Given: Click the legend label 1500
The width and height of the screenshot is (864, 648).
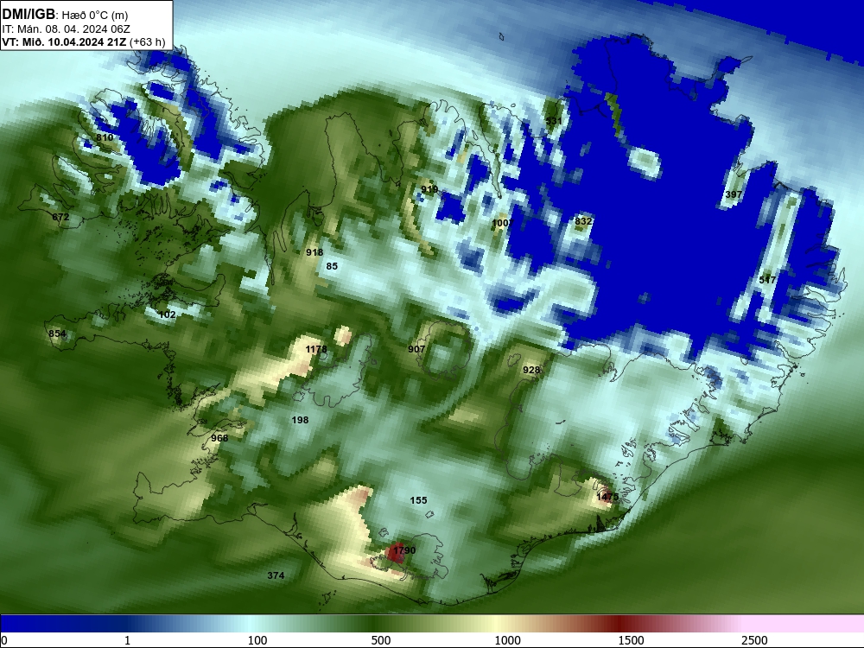Looking at the screenshot, I should 631,640.
